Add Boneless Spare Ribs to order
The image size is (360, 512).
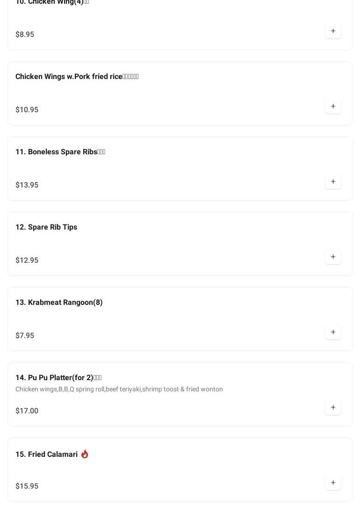point(333,182)
